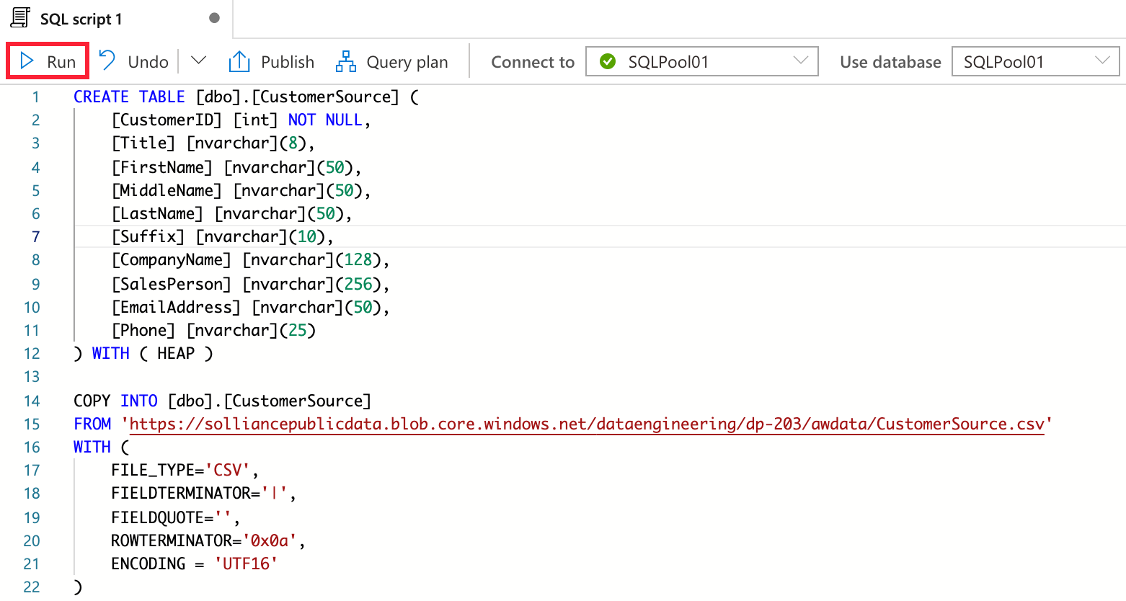
Task: Click [Phone] on line 11
Action: [143, 330]
